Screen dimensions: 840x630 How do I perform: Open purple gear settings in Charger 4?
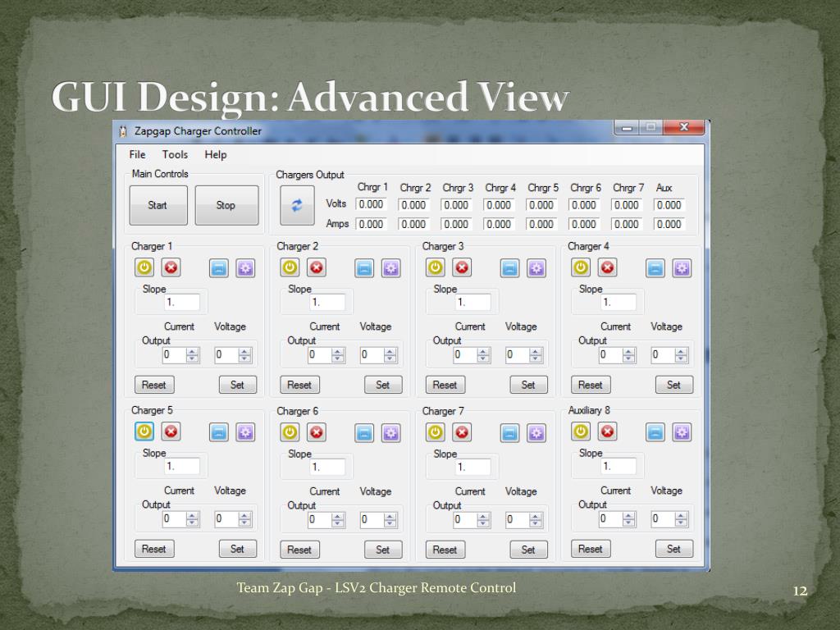coord(682,268)
